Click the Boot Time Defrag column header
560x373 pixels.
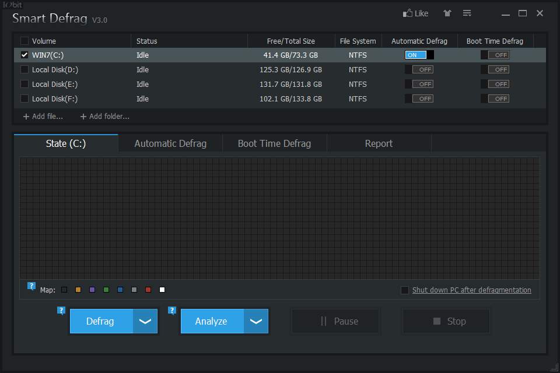(x=495, y=41)
